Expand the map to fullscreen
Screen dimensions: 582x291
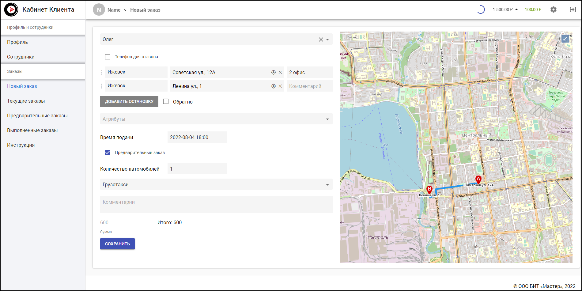click(565, 39)
